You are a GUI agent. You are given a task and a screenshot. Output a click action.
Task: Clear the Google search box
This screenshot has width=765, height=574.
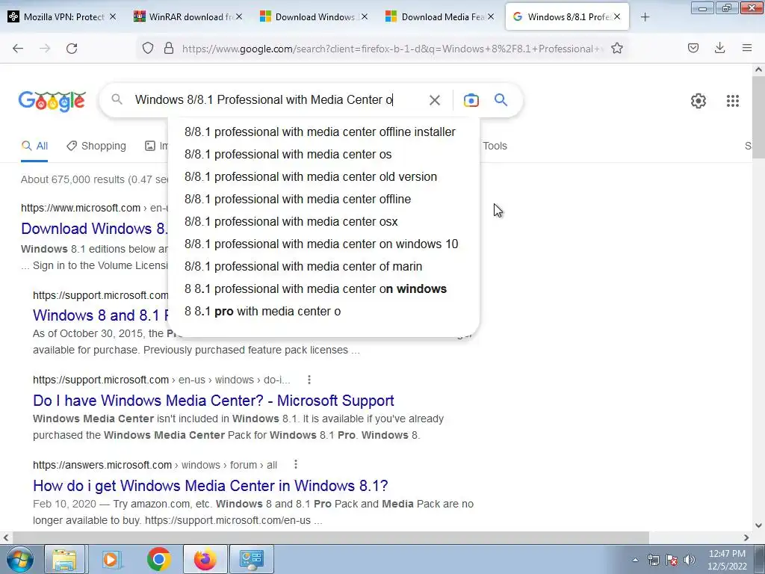tap(434, 100)
